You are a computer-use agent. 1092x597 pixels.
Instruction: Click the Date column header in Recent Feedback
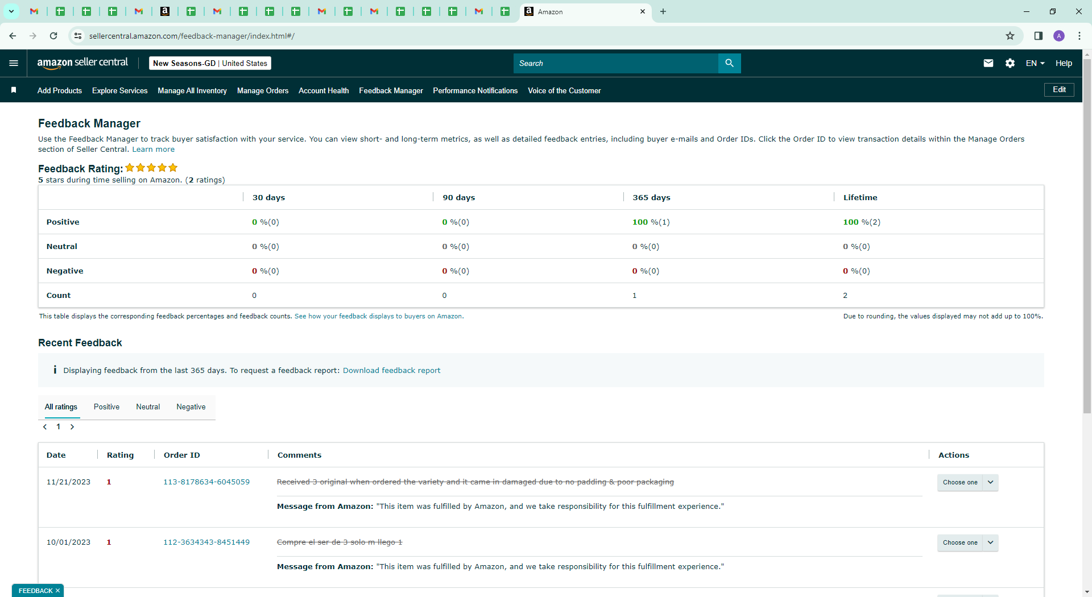[x=56, y=455]
